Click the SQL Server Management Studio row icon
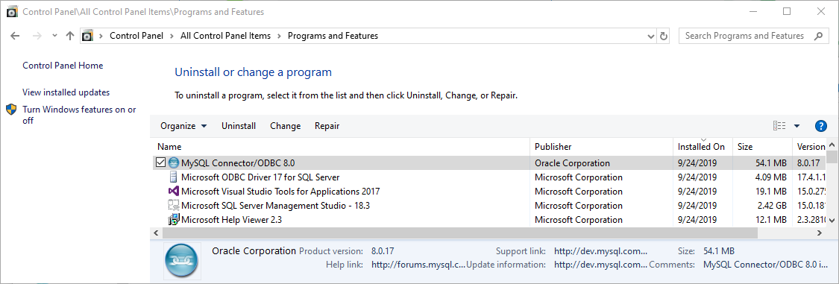This screenshot has height=284, width=839. click(173, 206)
